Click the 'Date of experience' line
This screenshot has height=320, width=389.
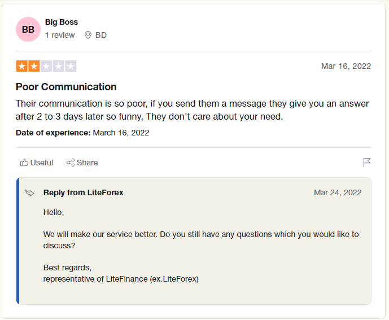pyautogui.click(x=82, y=133)
